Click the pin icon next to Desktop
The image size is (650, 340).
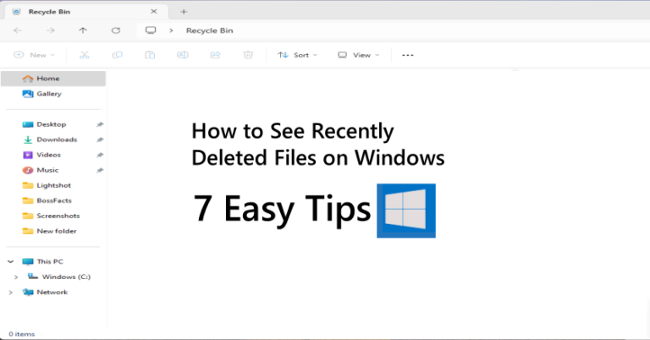100,124
